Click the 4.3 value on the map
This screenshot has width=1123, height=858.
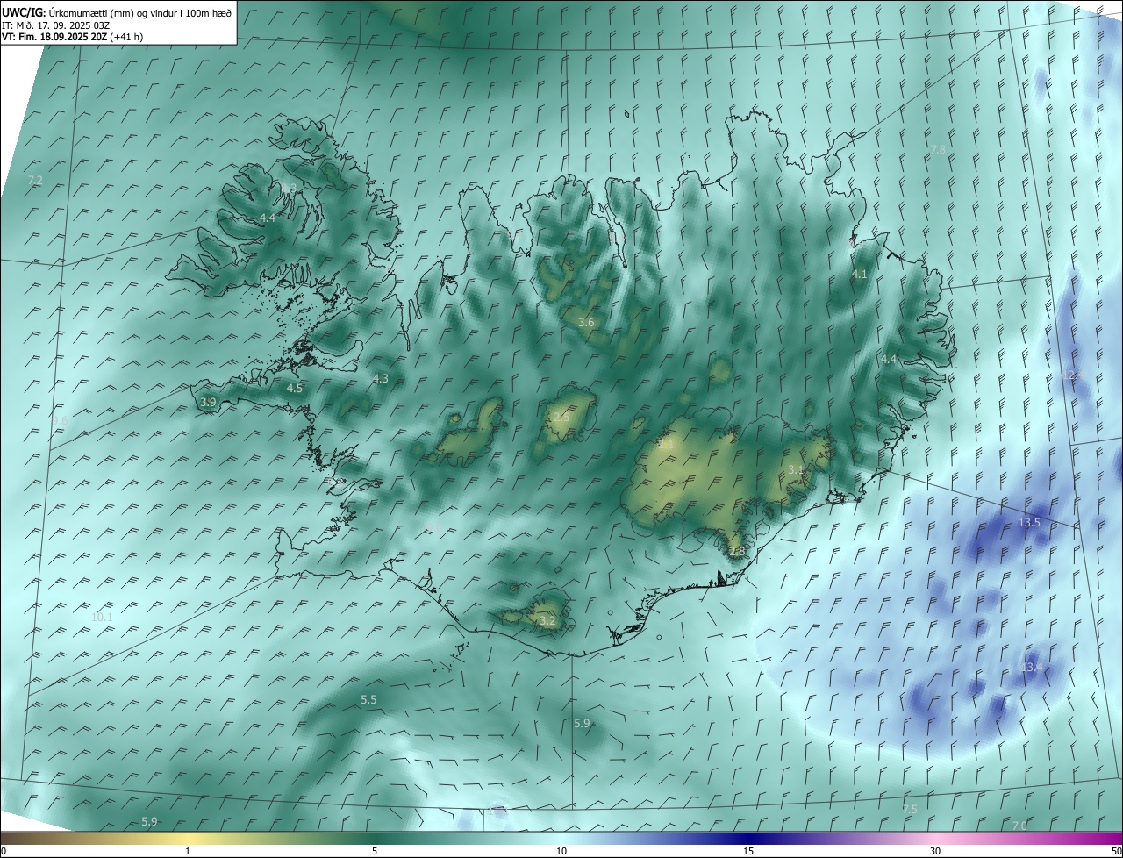point(380,378)
